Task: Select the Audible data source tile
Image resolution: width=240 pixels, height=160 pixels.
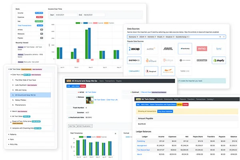Action: click(151, 49)
